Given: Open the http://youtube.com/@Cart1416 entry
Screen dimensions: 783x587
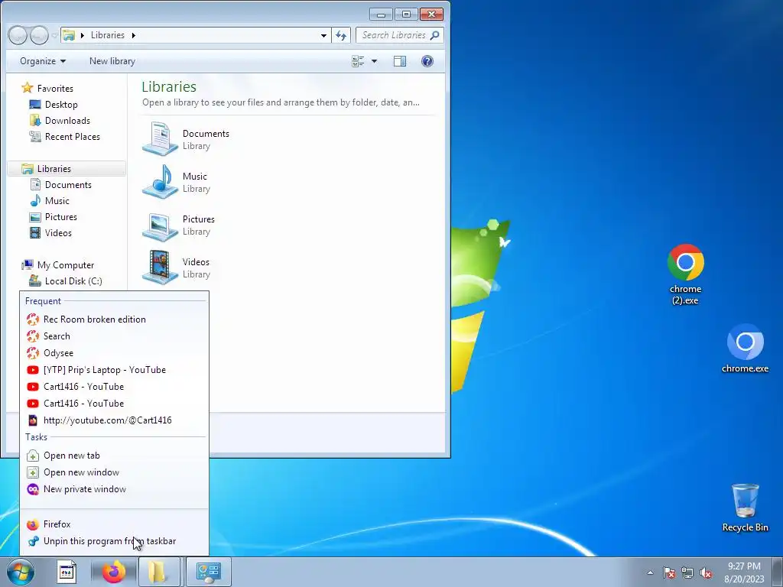Looking at the screenshot, I should click(x=114, y=420).
